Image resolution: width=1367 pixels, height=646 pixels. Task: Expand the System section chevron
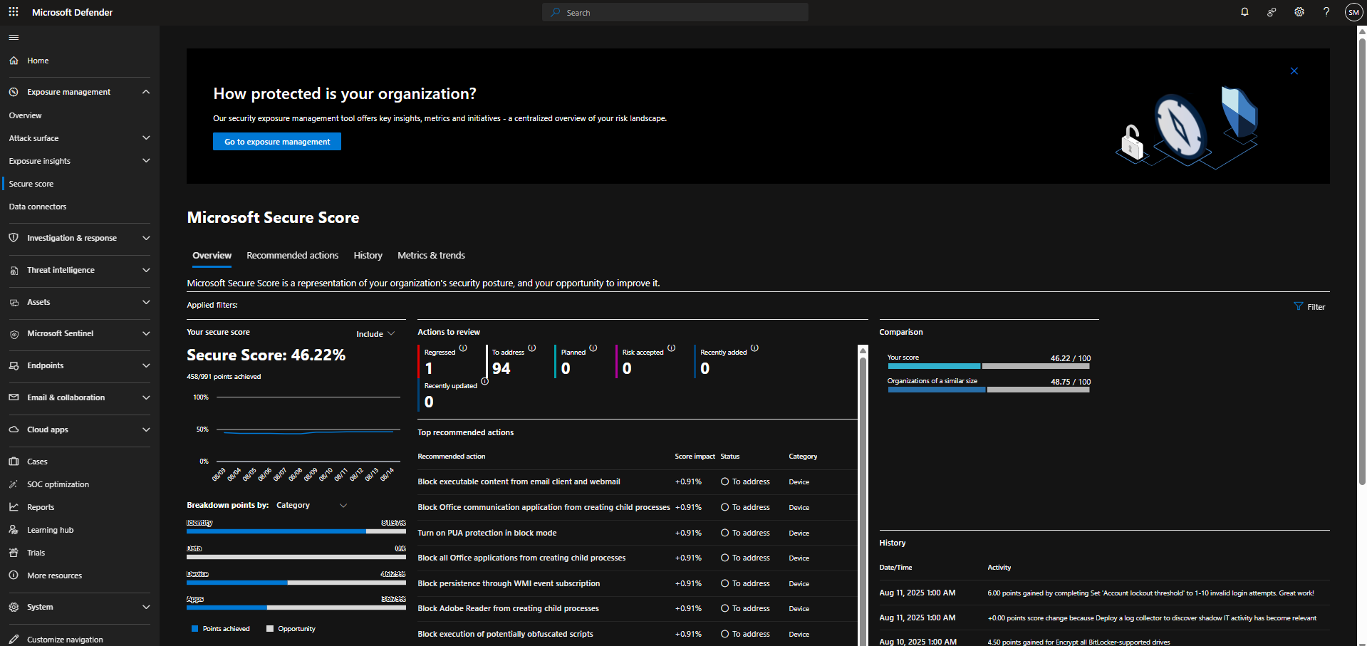pos(146,607)
